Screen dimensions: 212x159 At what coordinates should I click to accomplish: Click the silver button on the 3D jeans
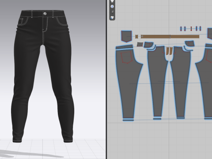45,14
